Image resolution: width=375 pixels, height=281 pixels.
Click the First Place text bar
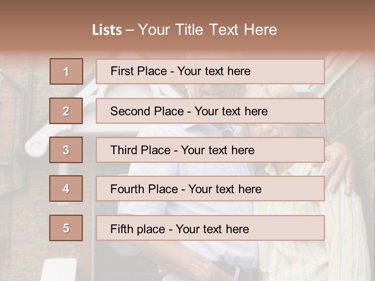(210, 71)
